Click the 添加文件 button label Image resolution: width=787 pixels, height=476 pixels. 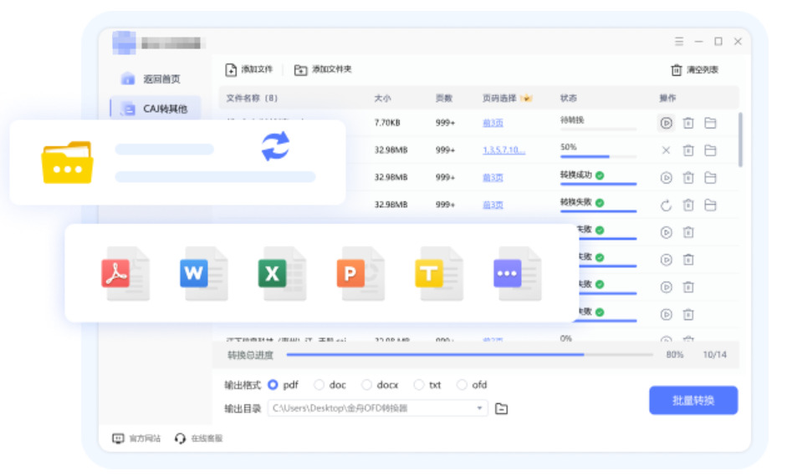click(257, 69)
